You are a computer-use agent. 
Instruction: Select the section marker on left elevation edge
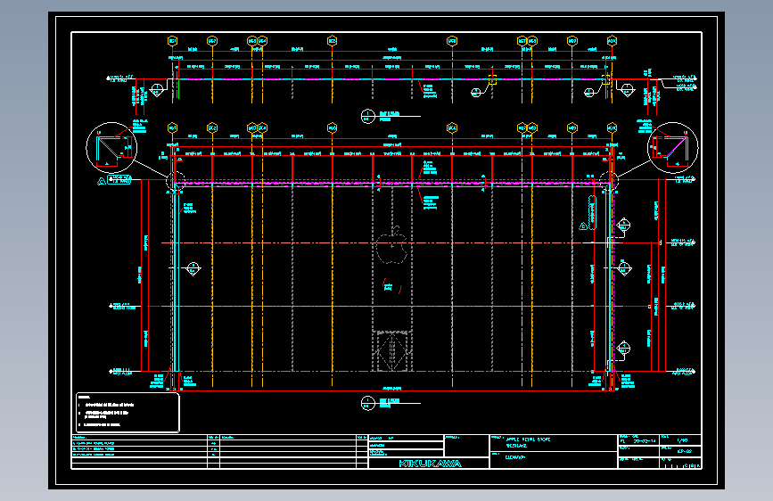pyautogui.click(x=193, y=268)
